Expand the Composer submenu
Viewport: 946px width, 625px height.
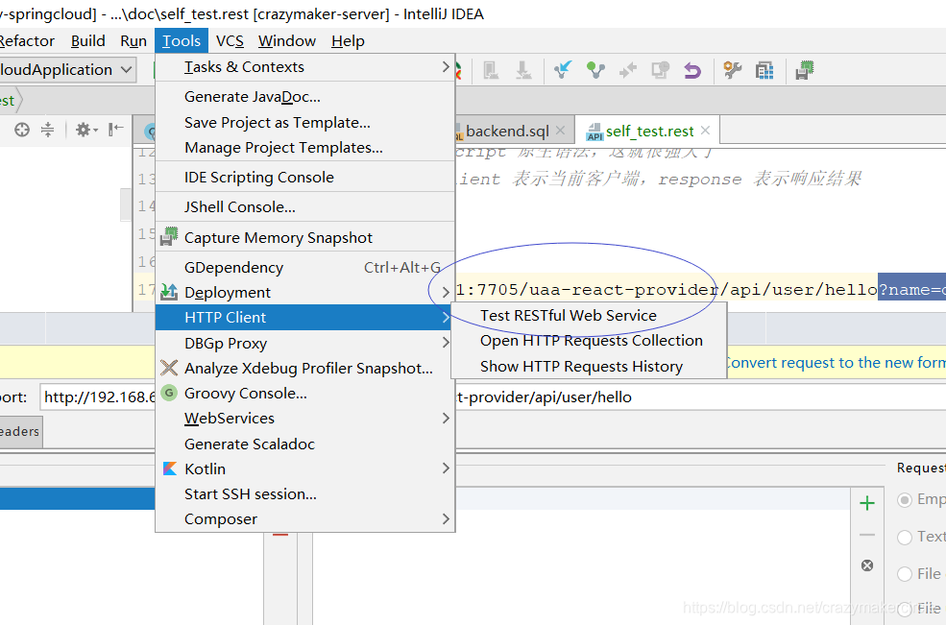[x=304, y=518]
